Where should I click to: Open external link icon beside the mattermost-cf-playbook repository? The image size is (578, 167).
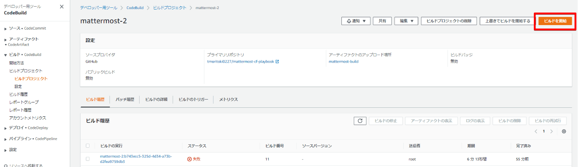click(277, 62)
